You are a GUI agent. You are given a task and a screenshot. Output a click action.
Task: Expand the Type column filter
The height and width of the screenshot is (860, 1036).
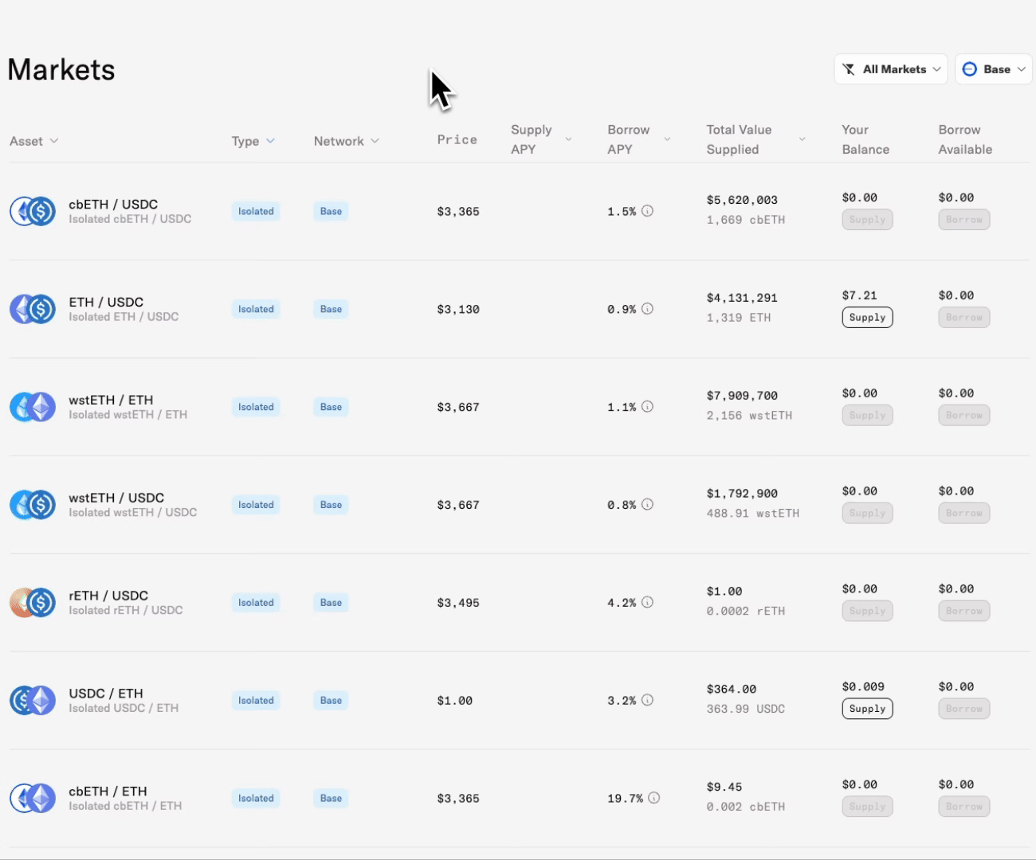pyautogui.click(x=253, y=141)
